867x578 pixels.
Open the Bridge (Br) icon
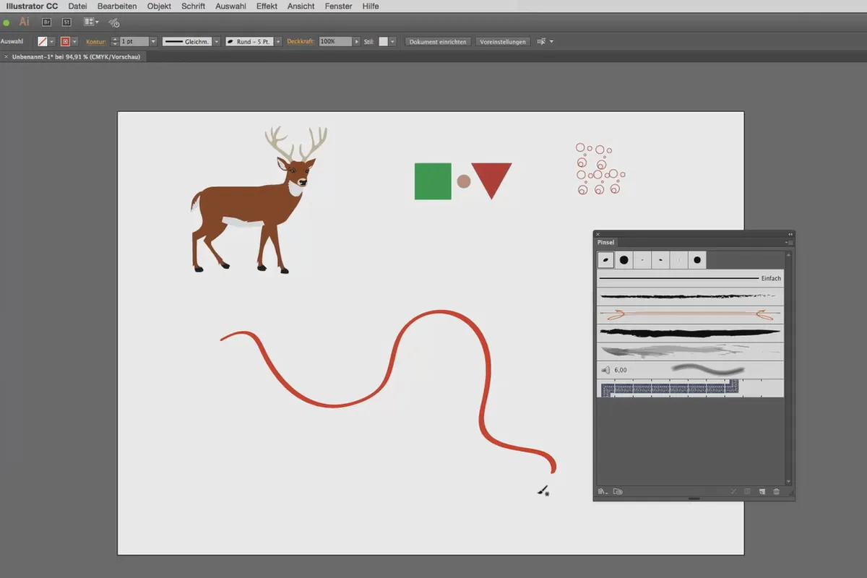46,22
